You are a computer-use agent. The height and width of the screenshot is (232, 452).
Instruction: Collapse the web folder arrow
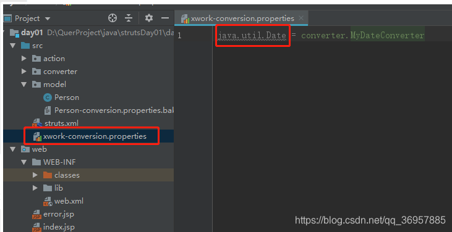click(13, 149)
